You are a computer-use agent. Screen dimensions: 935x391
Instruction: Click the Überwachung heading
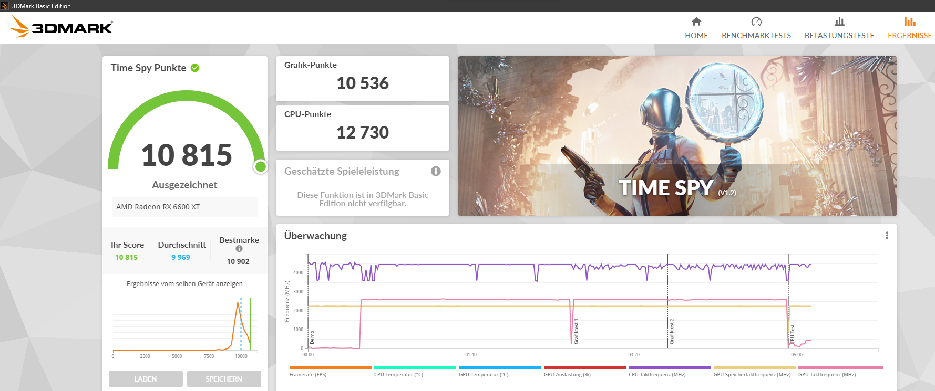[x=315, y=236]
